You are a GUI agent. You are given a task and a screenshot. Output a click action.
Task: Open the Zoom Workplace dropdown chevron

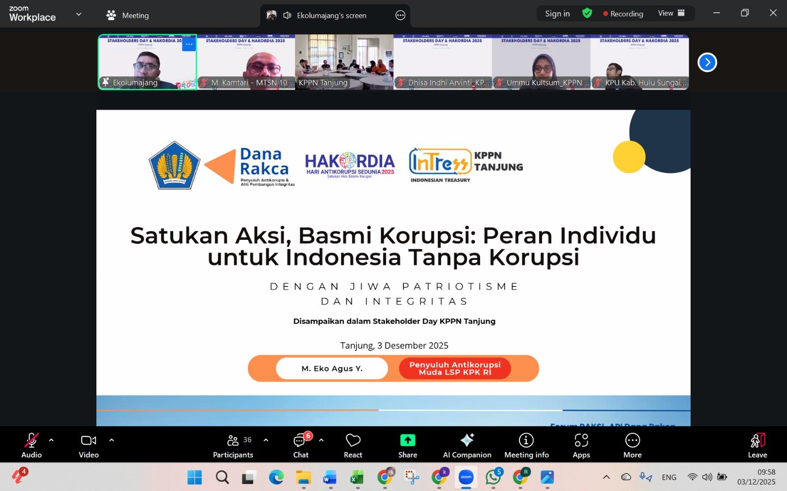[79, 14]
